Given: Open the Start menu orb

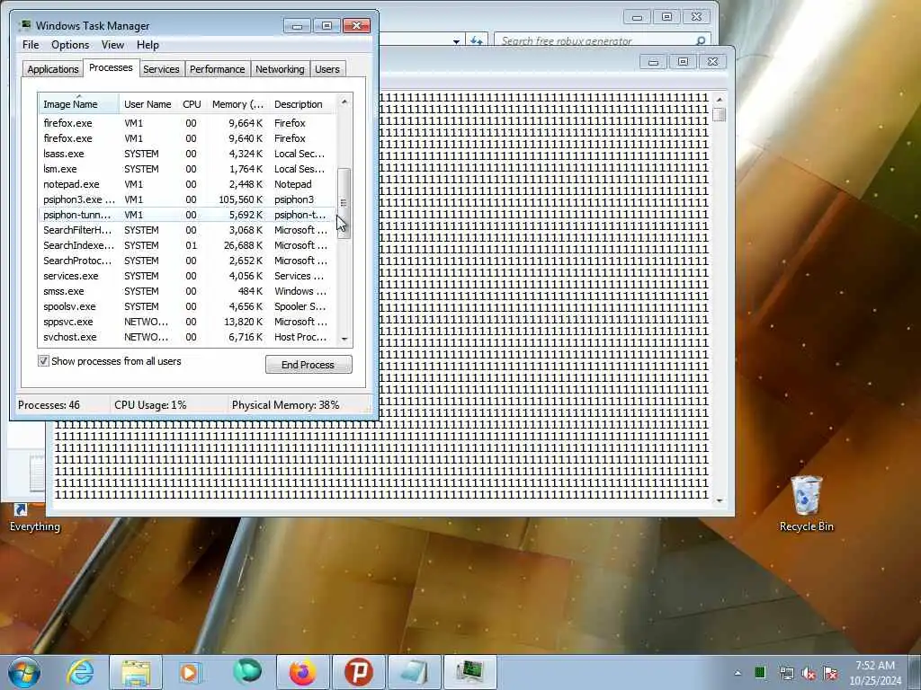Looking at the screenshot, I should click(x=24, y=672).
